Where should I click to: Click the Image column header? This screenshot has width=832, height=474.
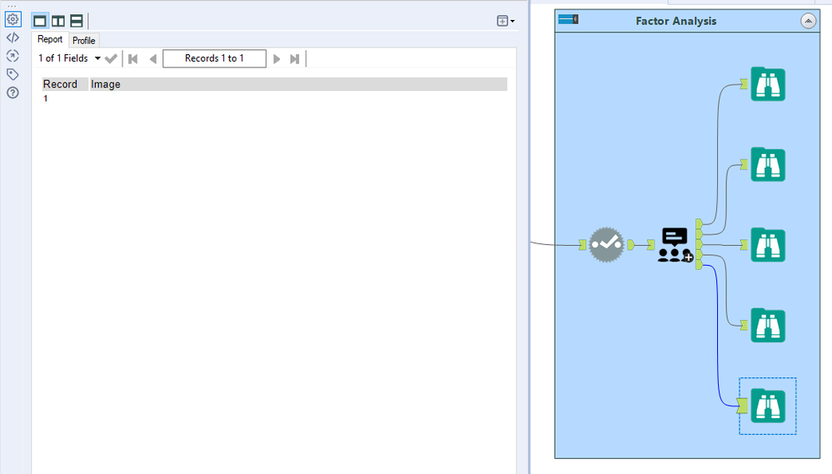(298, 84)
